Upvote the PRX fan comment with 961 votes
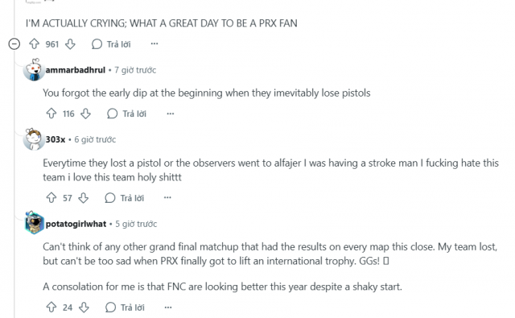This screenshot has width=515, height=318. pos(34,44)
